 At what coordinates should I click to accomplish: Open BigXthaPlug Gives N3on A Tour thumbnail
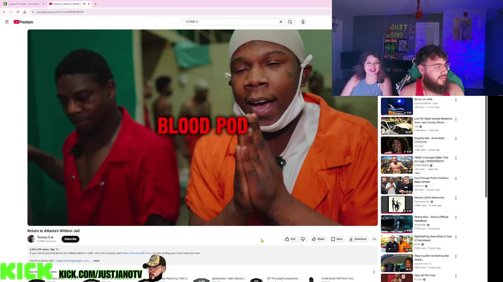397,243
